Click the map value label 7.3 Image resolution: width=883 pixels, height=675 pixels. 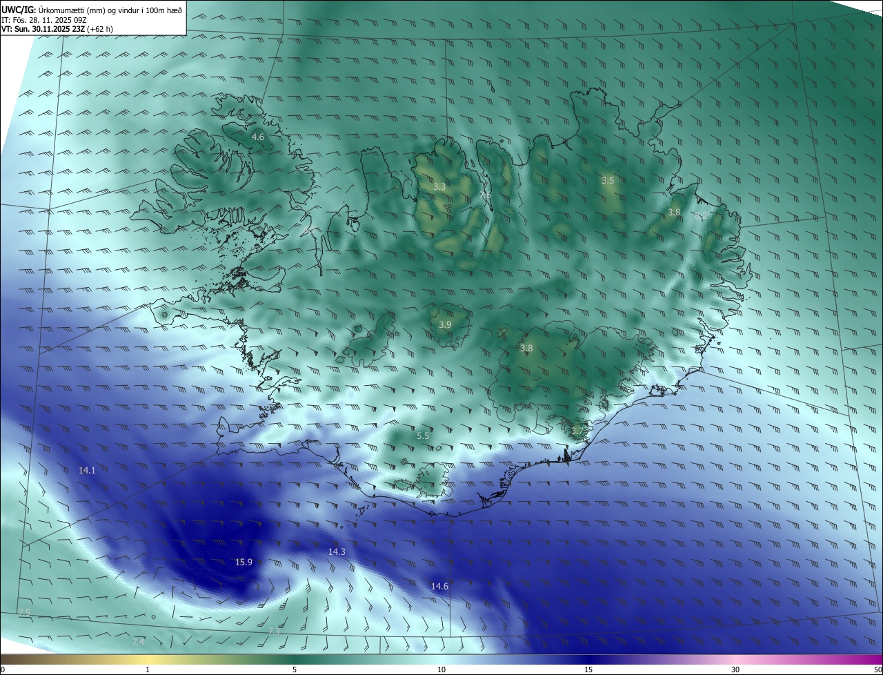274,631
